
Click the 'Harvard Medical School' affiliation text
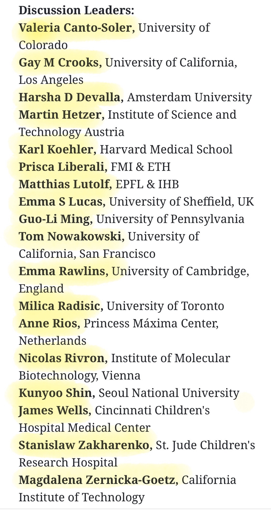pyautogui.click(x=166, y=150)
